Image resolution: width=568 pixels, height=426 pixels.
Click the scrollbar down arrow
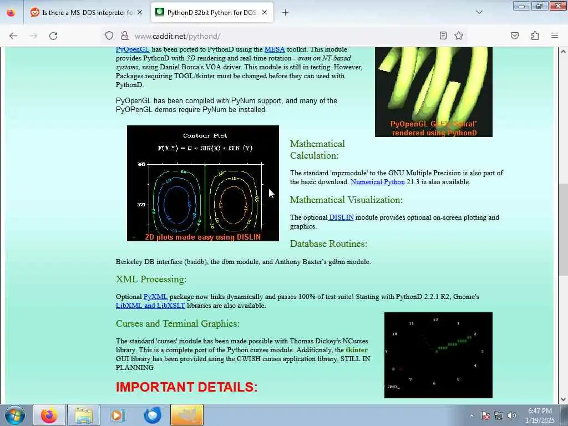click(x=564, y=399)
